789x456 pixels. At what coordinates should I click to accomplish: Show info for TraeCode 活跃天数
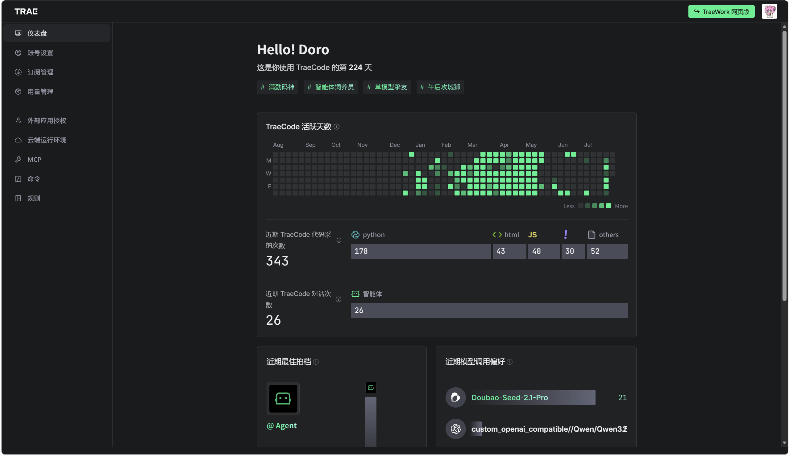click(x=336, y=126)
